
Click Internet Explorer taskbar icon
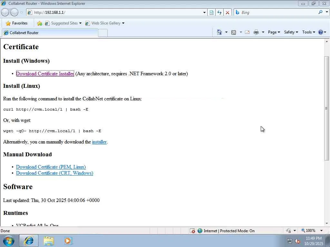pos(29,241)
